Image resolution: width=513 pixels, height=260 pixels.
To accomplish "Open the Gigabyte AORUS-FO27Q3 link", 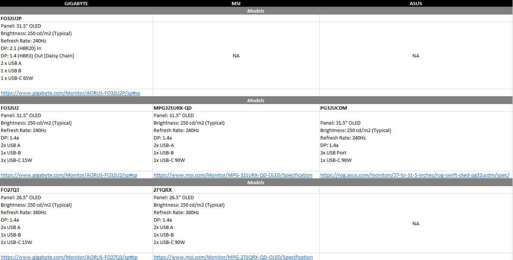I will point(69,257).
